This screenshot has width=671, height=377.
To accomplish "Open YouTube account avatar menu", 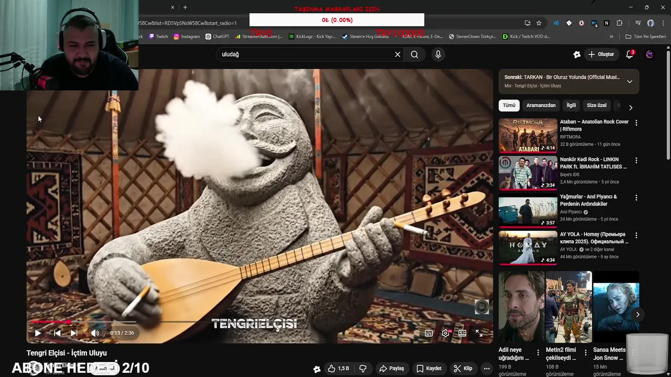I will pyautogui.click(x=650, y=54).
